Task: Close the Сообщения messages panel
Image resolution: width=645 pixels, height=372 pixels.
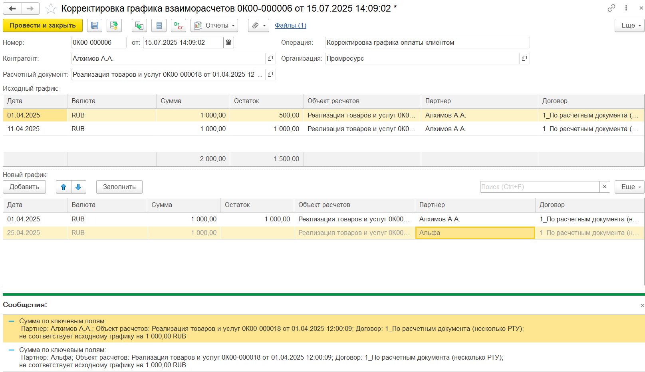Action: tap(642, 305)
